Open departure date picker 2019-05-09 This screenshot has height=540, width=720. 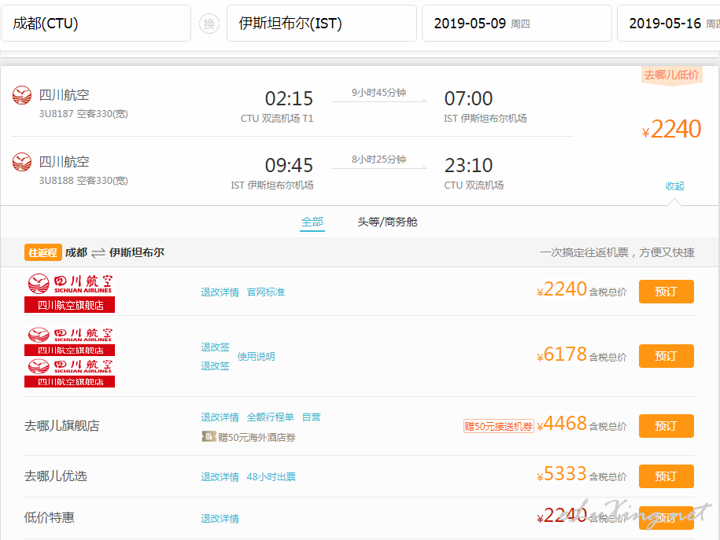pyautogui.click(x=516, y=24)
